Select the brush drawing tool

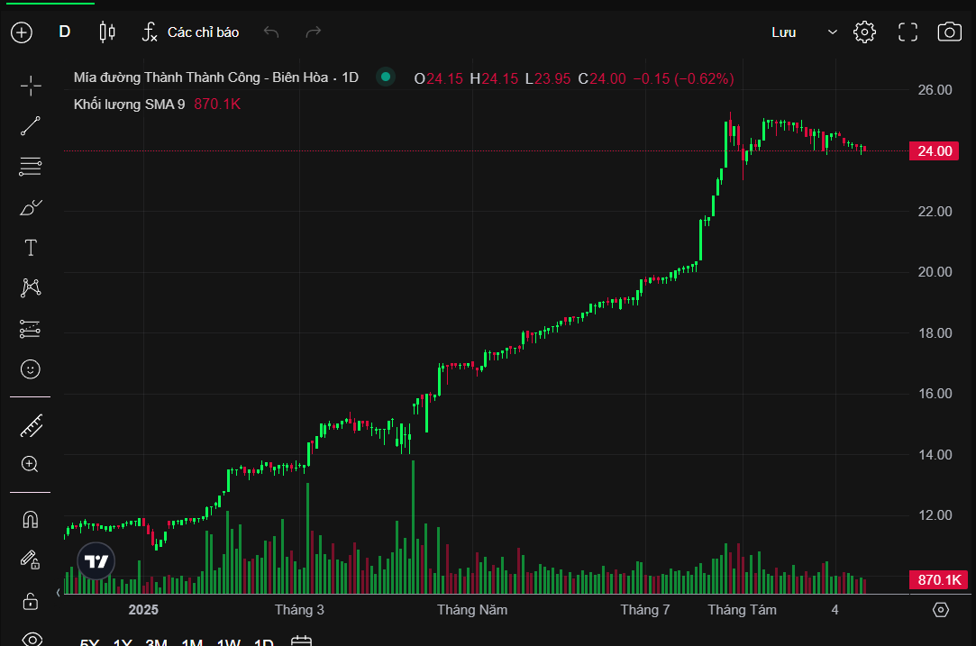point(31,207)
